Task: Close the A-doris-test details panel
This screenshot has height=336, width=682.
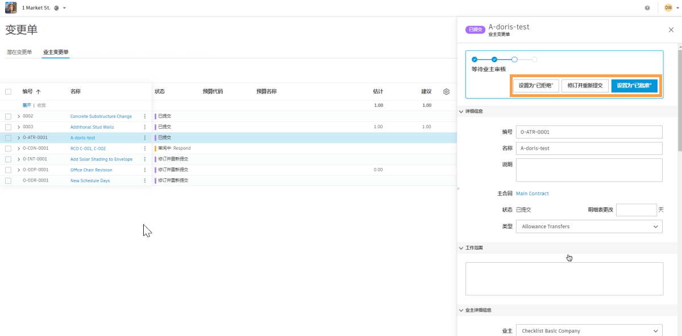Action: click(x=671, y=30)
